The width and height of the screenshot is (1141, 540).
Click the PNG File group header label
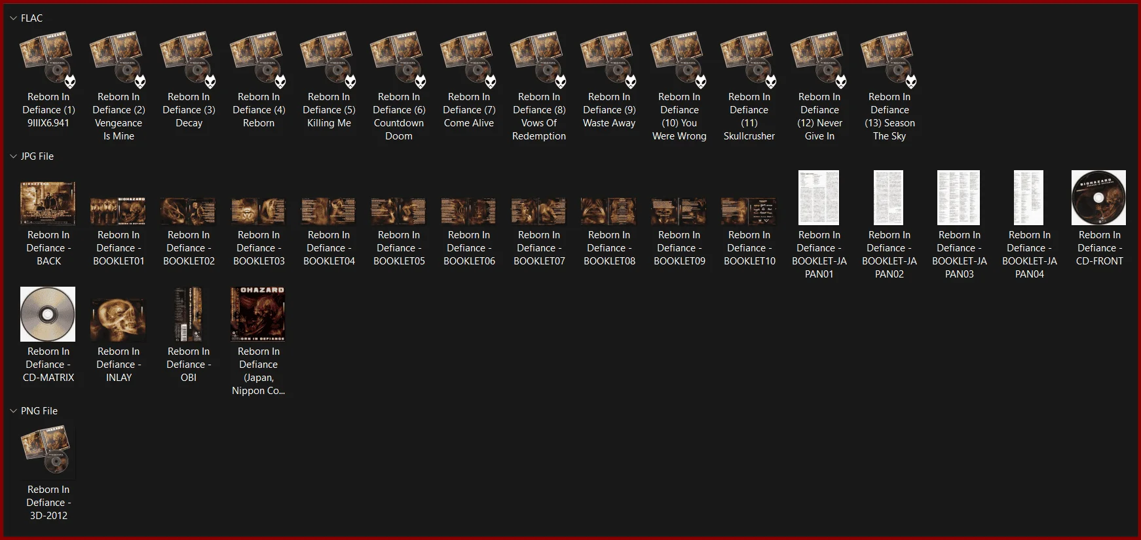coord(39,411)
